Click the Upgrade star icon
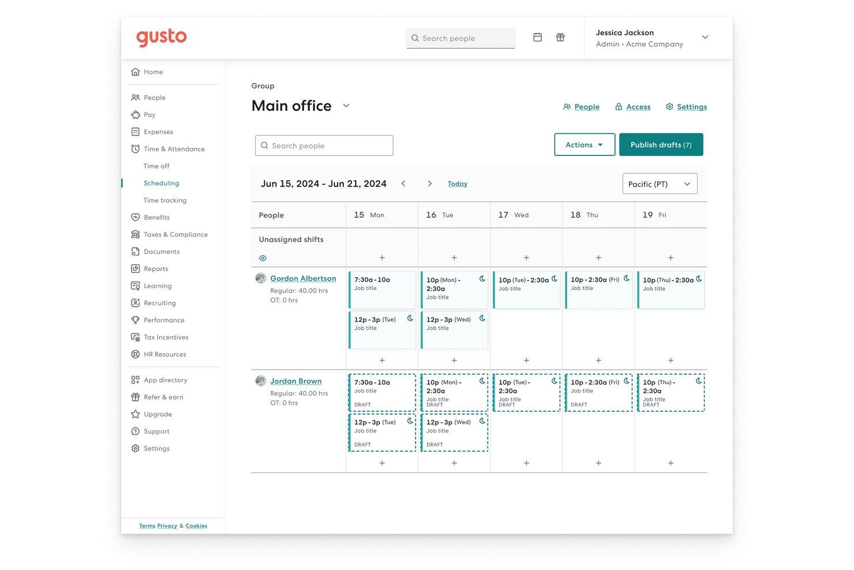The image size is (854, 570). pos(136,415)
